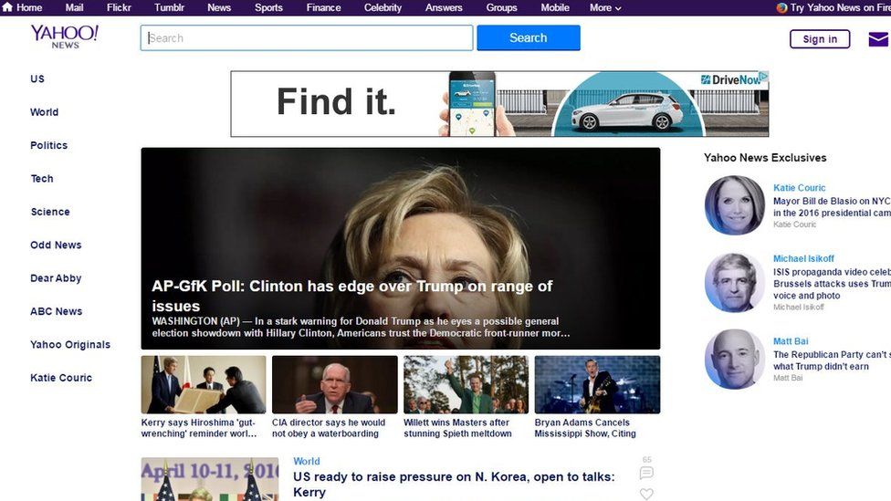Open Bryan Adams Cancels Show thumbnail
Screen dimensions: 891x501
click(597, 384)
